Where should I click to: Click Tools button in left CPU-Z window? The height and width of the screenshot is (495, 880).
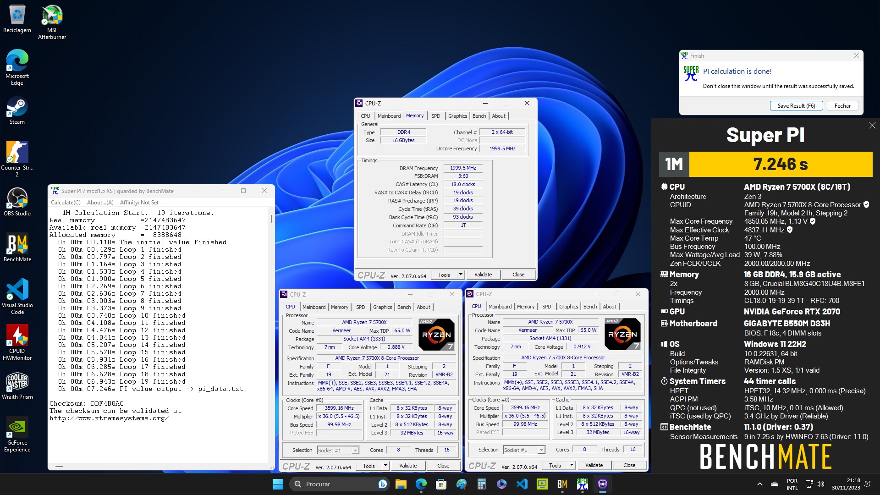point(369,466)
